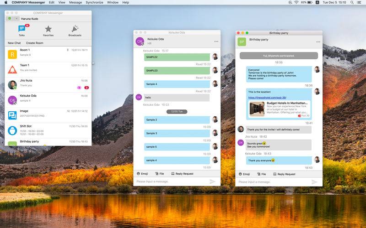
Task: Click the Create Room button
Action: pyautogui.click(x=35, y=43)
